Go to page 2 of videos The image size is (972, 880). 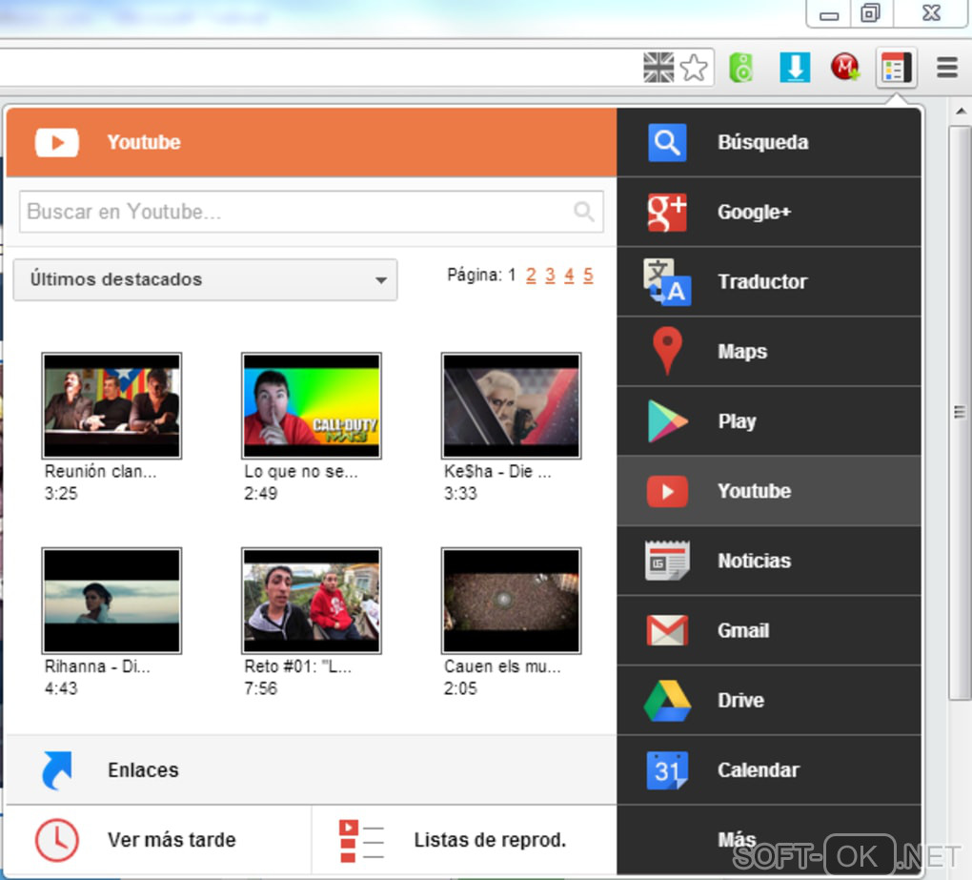click(x=531, y=276)
